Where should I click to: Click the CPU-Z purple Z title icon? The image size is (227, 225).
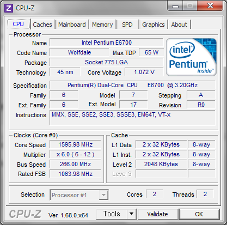[9, 8]
